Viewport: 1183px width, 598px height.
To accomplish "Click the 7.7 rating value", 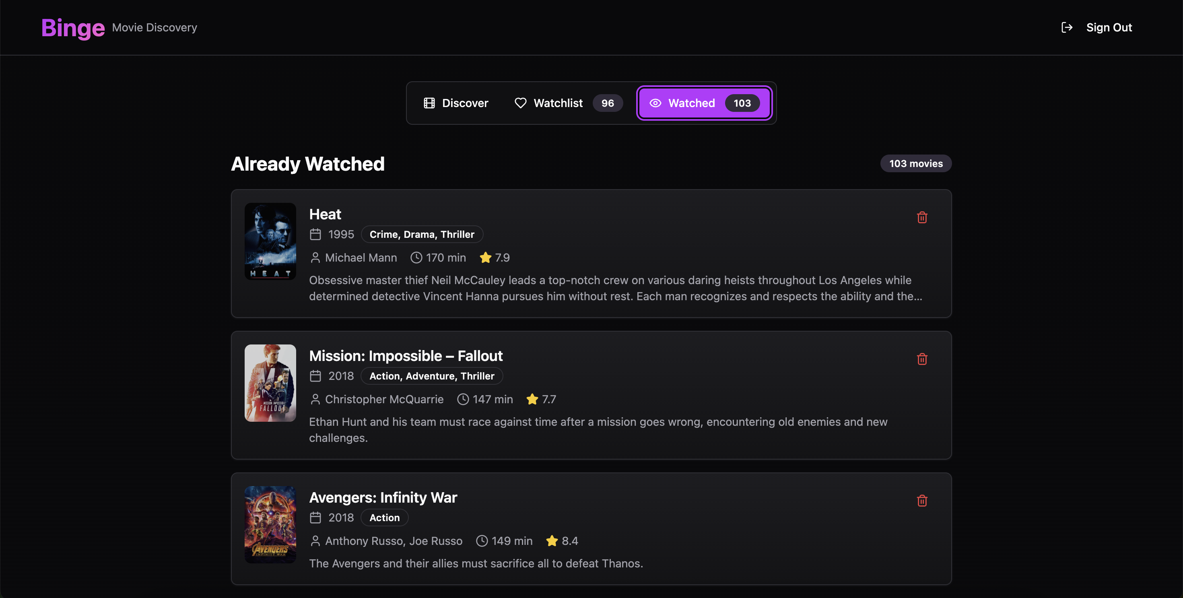I will pos(549,399).
